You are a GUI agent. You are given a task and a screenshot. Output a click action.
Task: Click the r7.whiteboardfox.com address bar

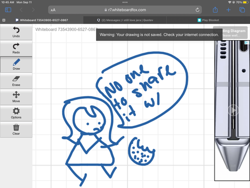point(125,10)
